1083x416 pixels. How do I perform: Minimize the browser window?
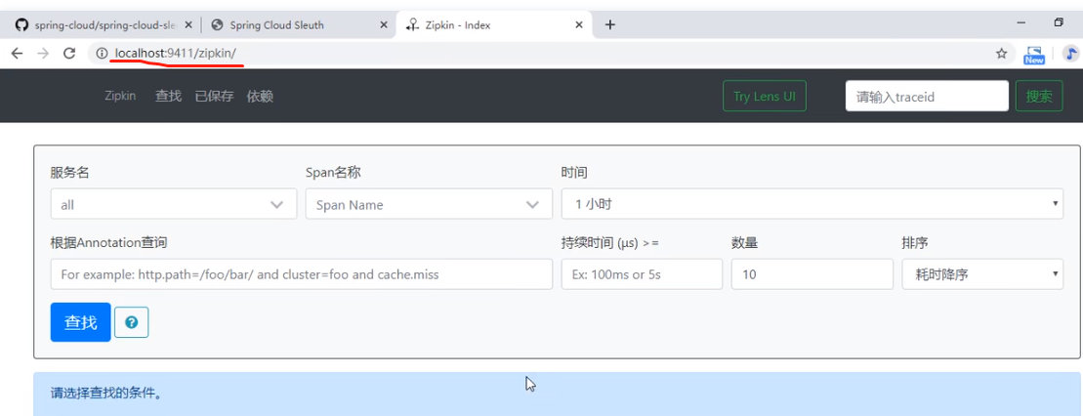point(1022,22)
